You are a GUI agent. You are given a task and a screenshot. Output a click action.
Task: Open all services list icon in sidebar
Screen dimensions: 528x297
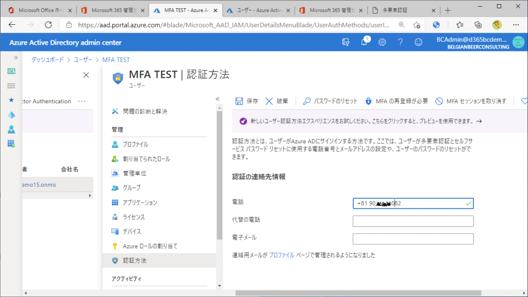[x=11, y=86]
